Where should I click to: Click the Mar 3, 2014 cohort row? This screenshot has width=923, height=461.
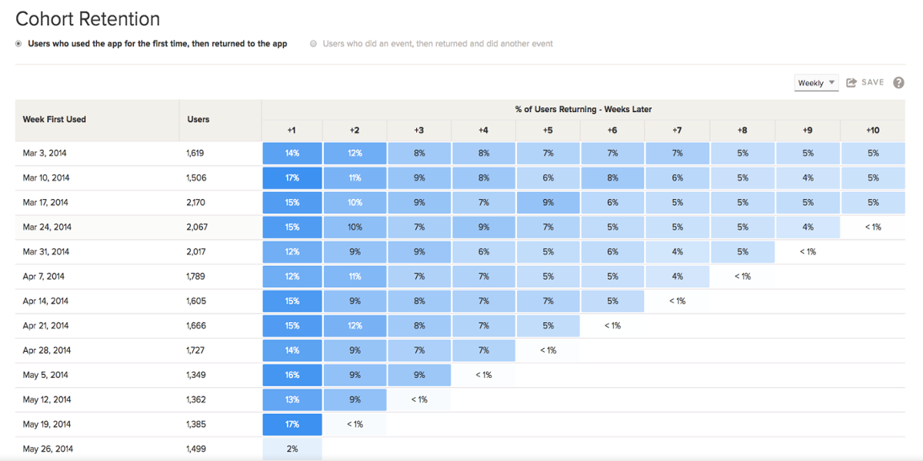pyautogui.click(x=45, y=154)
